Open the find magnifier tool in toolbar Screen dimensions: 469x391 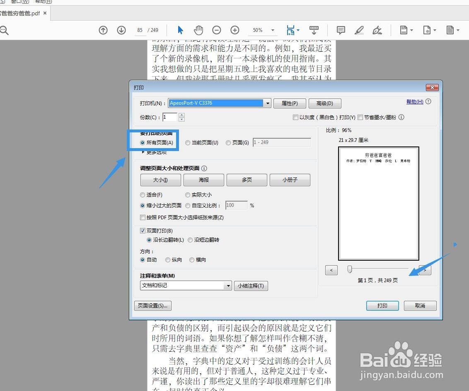pyautogui.click(x=4, y=30)
